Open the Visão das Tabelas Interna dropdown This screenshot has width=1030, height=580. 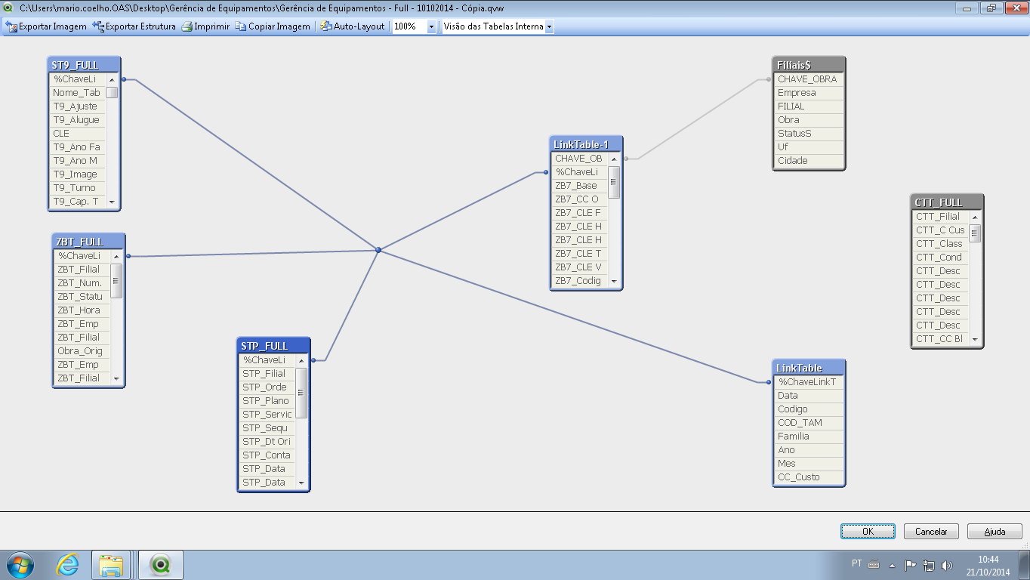click(x=549, y=26)
